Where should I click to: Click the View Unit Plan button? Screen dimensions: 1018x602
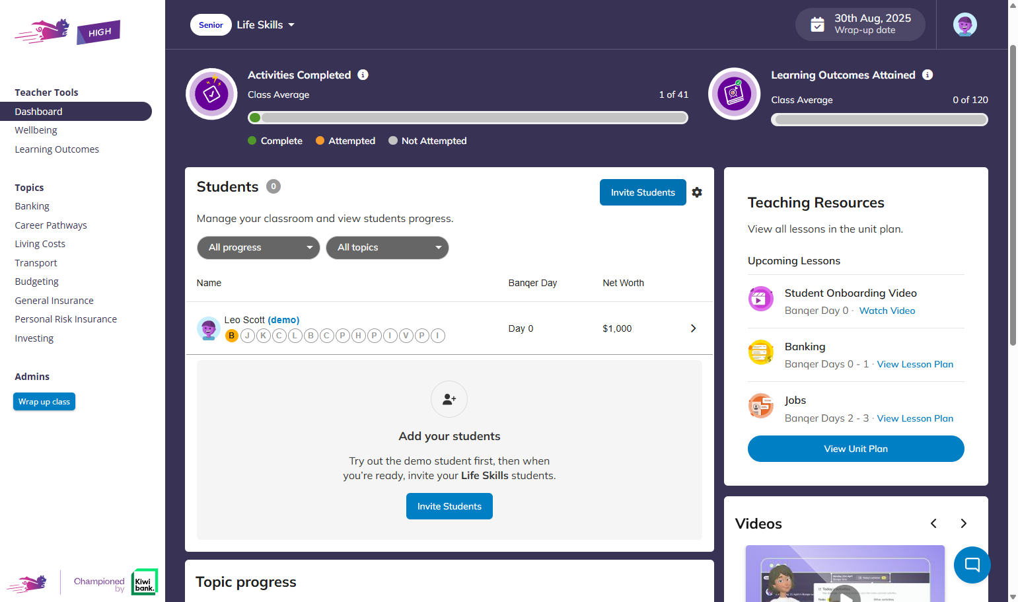click(856, 449)
